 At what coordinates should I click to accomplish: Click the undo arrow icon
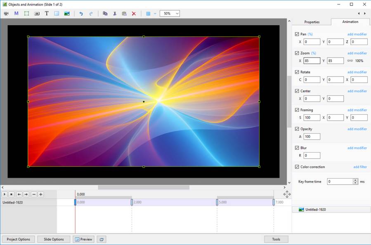81,14
